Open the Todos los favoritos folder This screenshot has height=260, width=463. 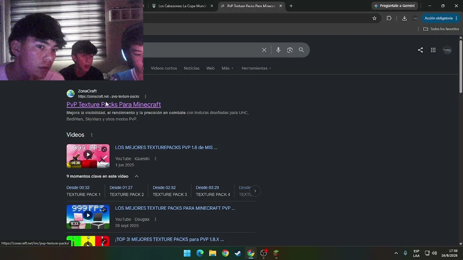441,29
